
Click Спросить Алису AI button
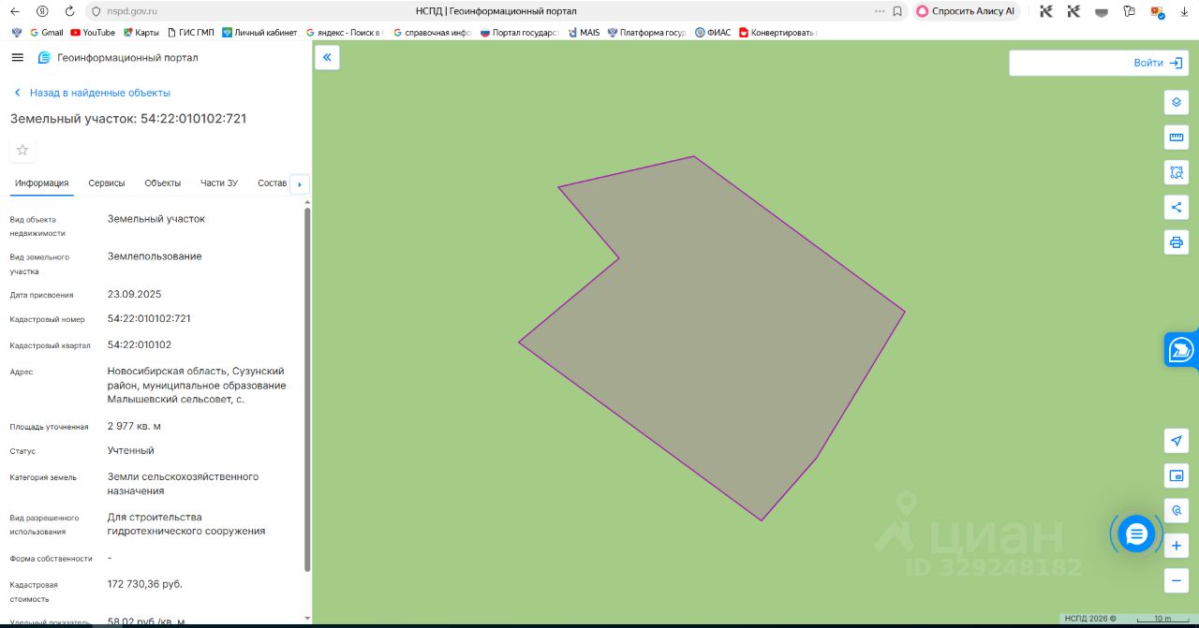pos(966,11)
